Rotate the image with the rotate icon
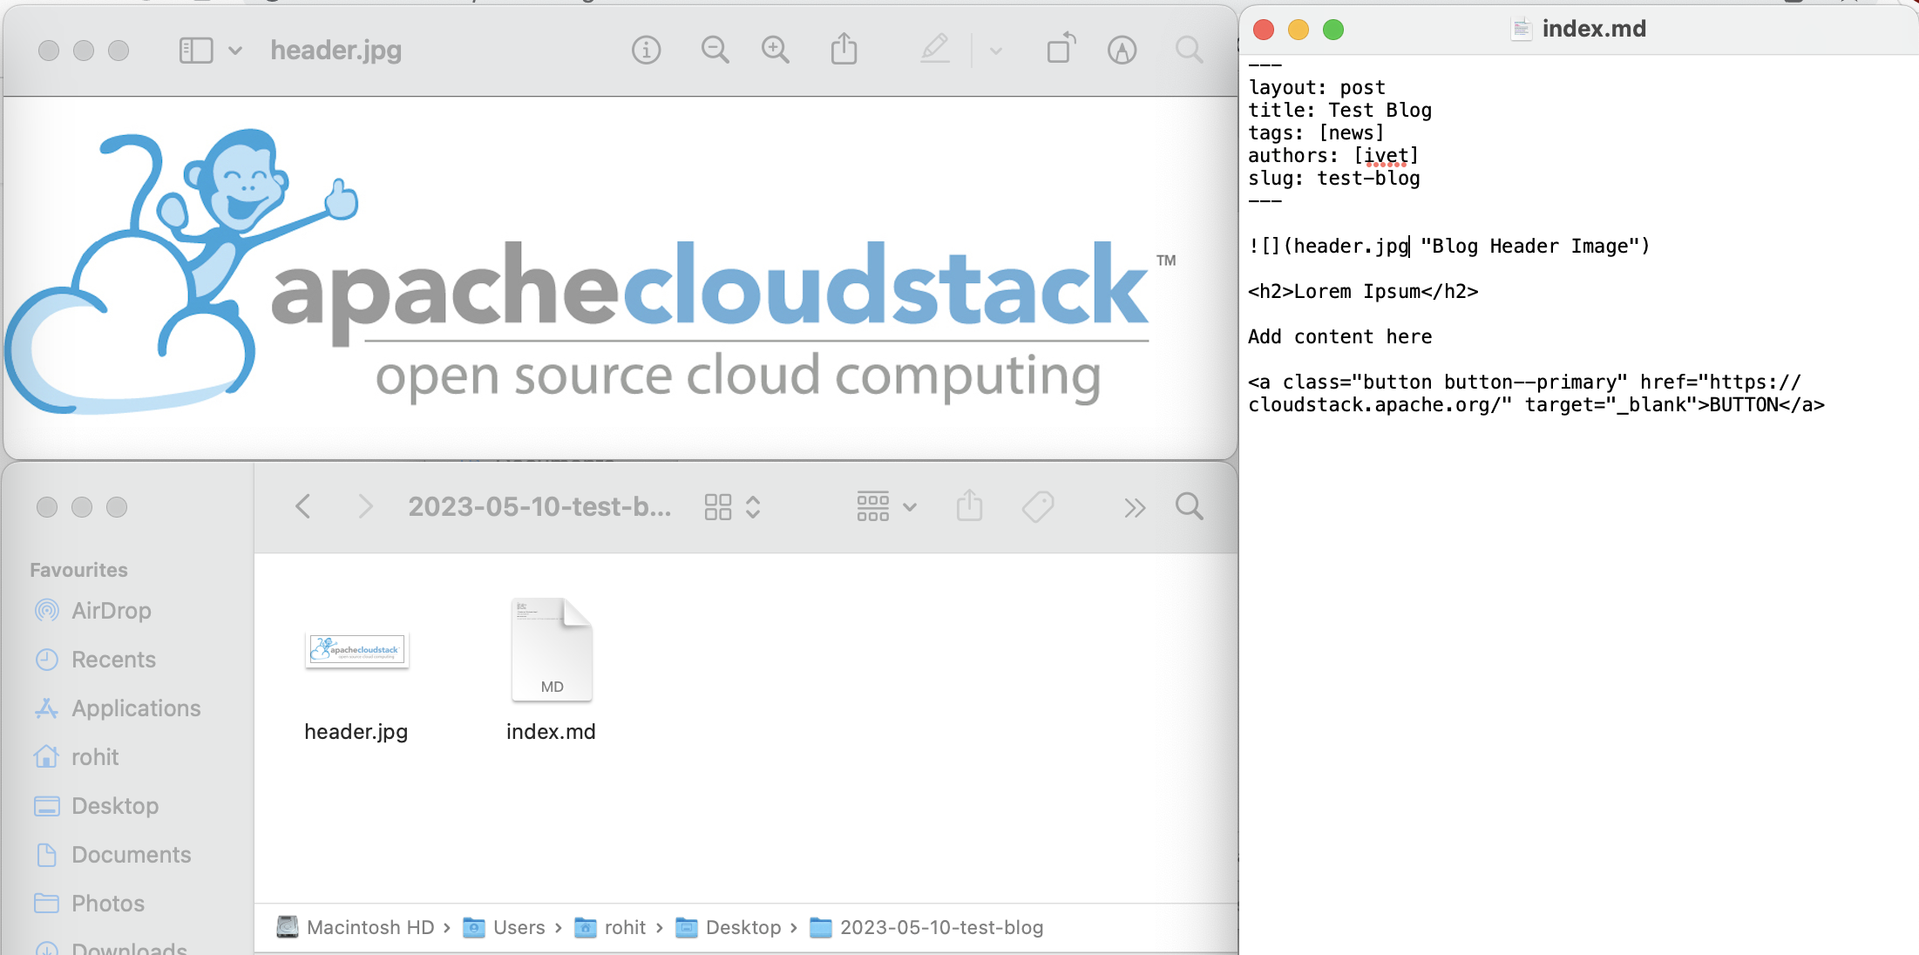Viewport: 1919px width, 955px height. [1061, 50]
